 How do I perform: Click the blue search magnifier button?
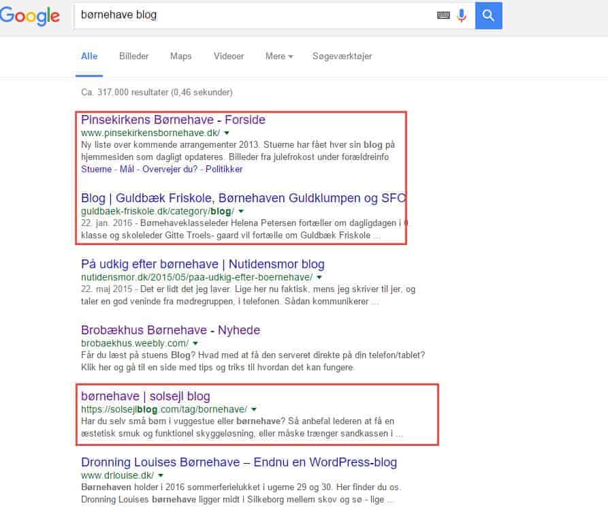click(489, 16)
